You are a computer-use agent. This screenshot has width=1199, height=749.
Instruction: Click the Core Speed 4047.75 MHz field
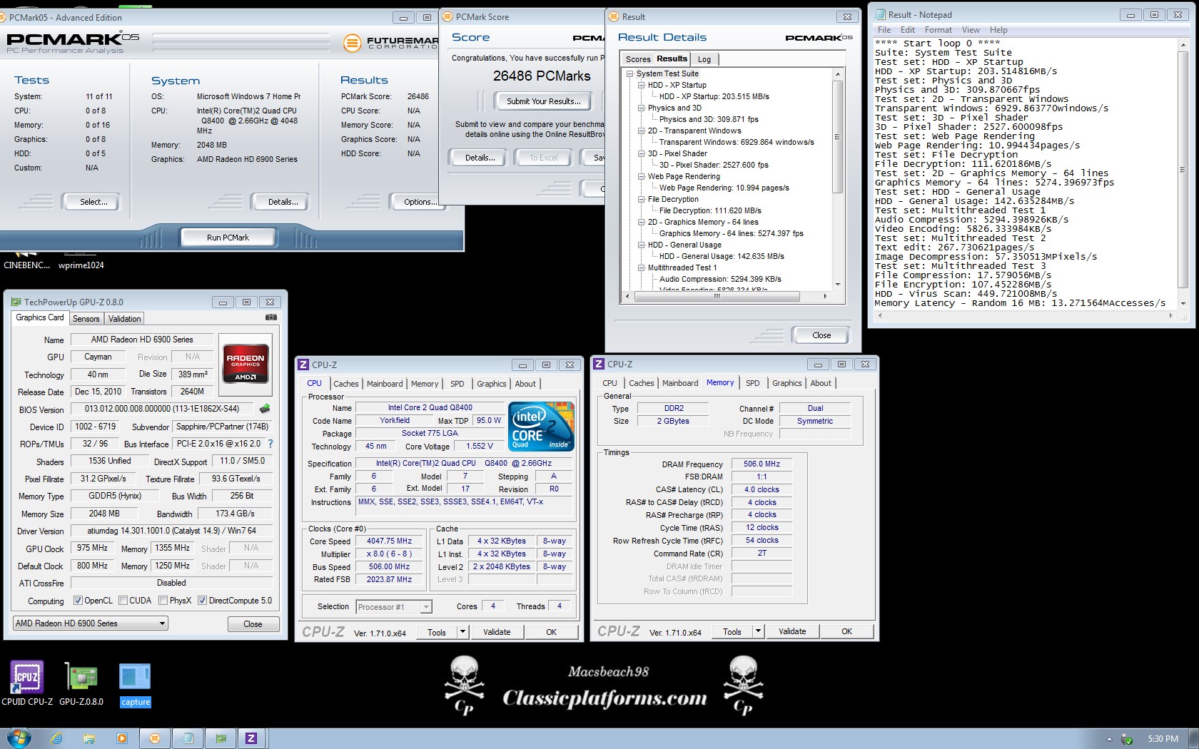390,541
